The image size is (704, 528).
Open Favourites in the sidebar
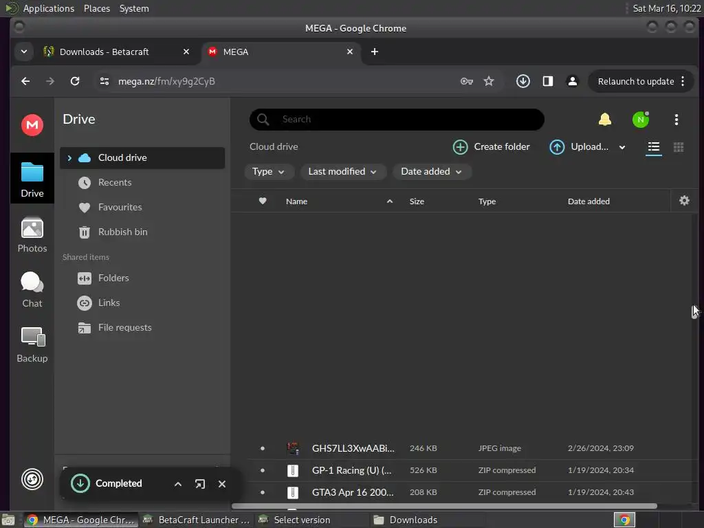142,208
